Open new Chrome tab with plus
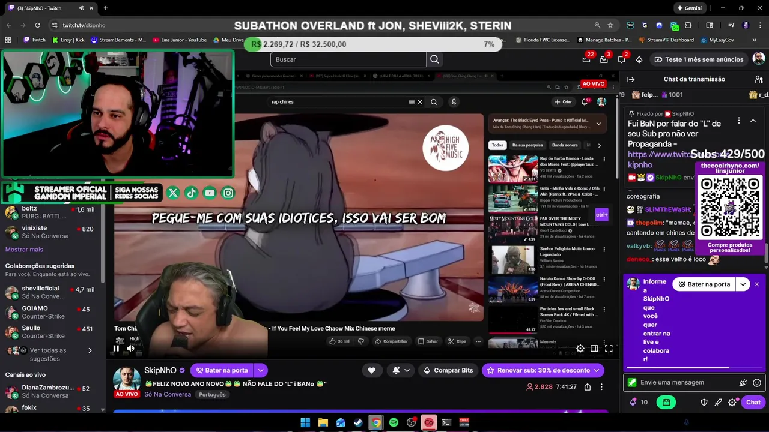The width and height of the screenshot is (769, 432). pos(105,8)
